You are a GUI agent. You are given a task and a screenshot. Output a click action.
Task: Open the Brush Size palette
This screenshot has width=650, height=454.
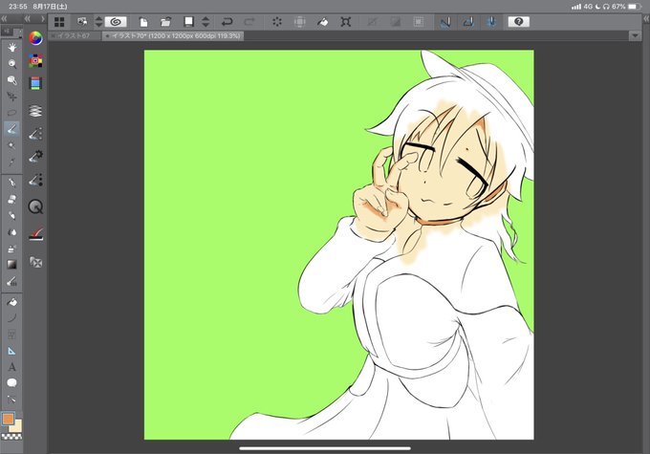coord(35,179)
